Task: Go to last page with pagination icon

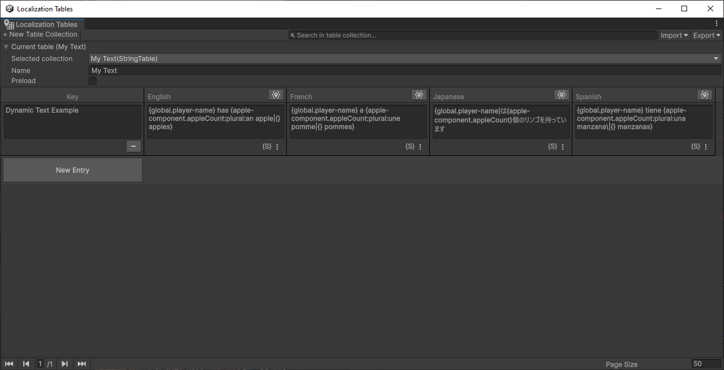Action: (x=81, y=363)
